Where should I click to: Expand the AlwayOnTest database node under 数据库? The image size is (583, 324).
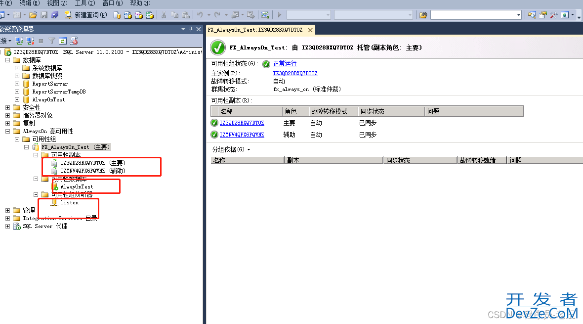(17, 99)
